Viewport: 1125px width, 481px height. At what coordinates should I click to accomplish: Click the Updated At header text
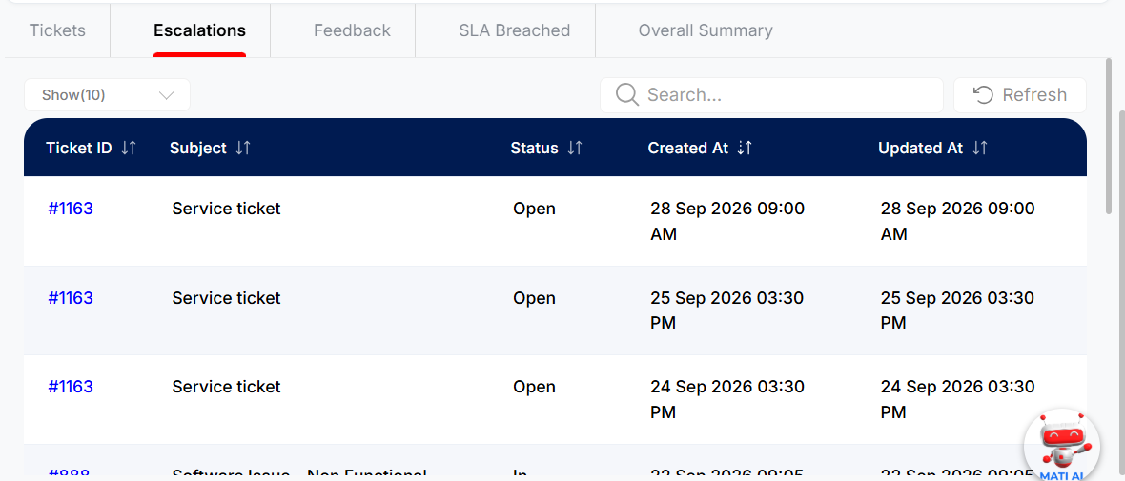tap(921, 148)
